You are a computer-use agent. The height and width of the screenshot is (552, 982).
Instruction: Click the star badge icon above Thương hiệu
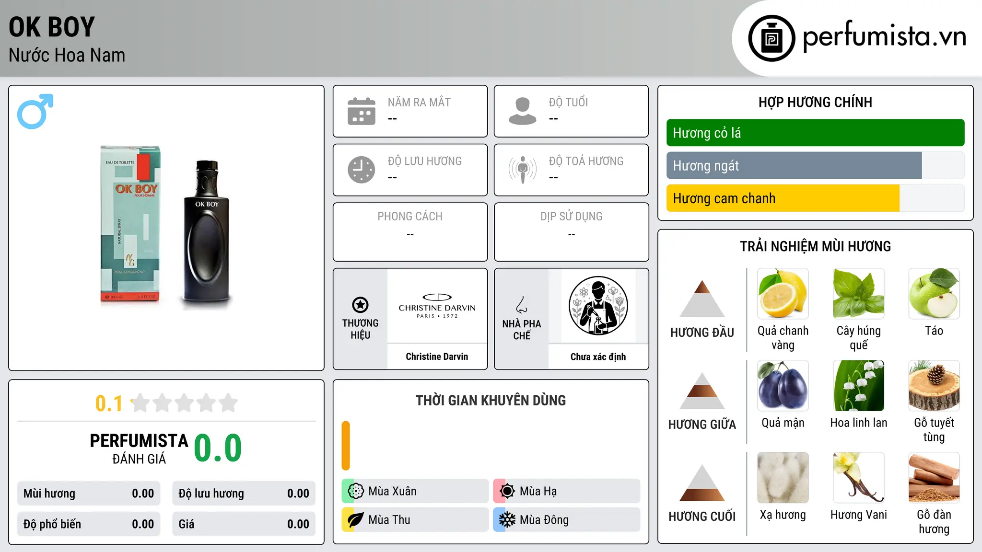(x=360, y=305)
